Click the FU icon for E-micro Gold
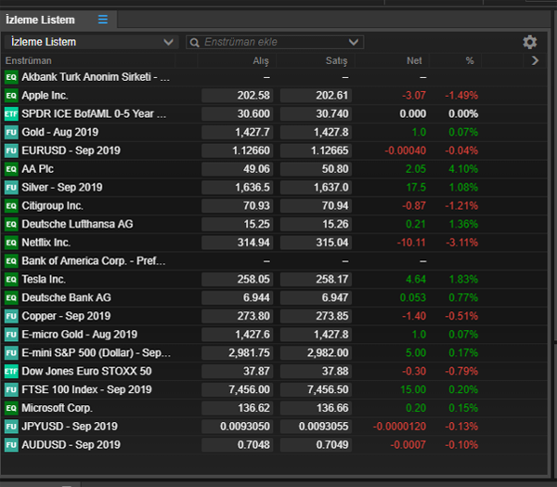The image size is (557, 487). 11,335
